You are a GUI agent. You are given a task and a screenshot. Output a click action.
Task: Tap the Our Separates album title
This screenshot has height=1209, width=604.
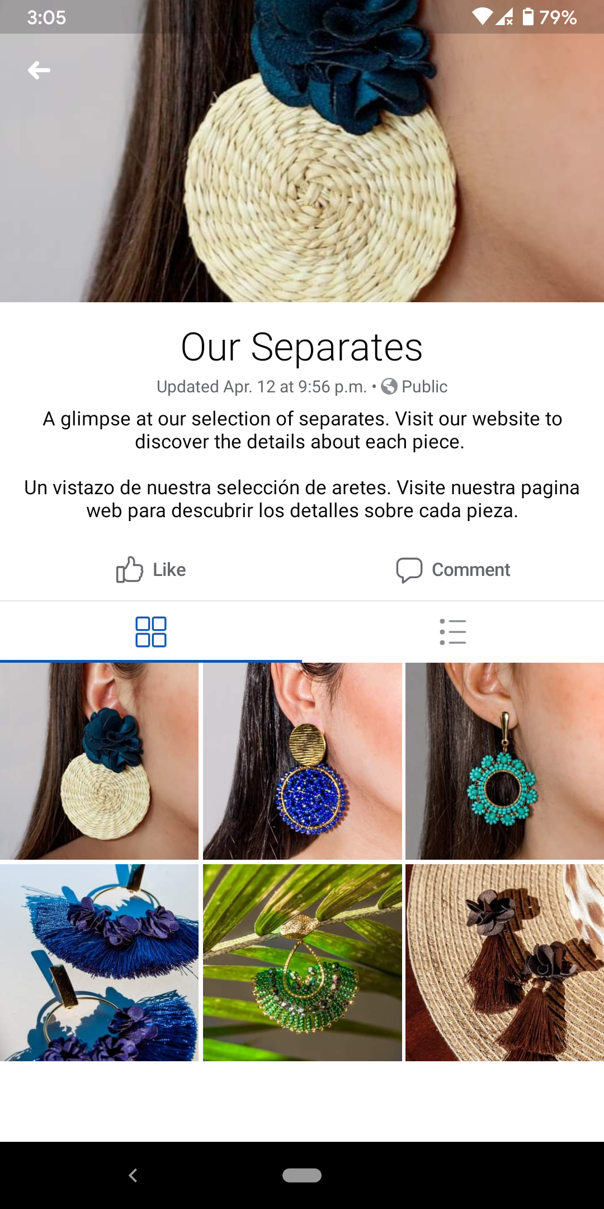[302, 347]
